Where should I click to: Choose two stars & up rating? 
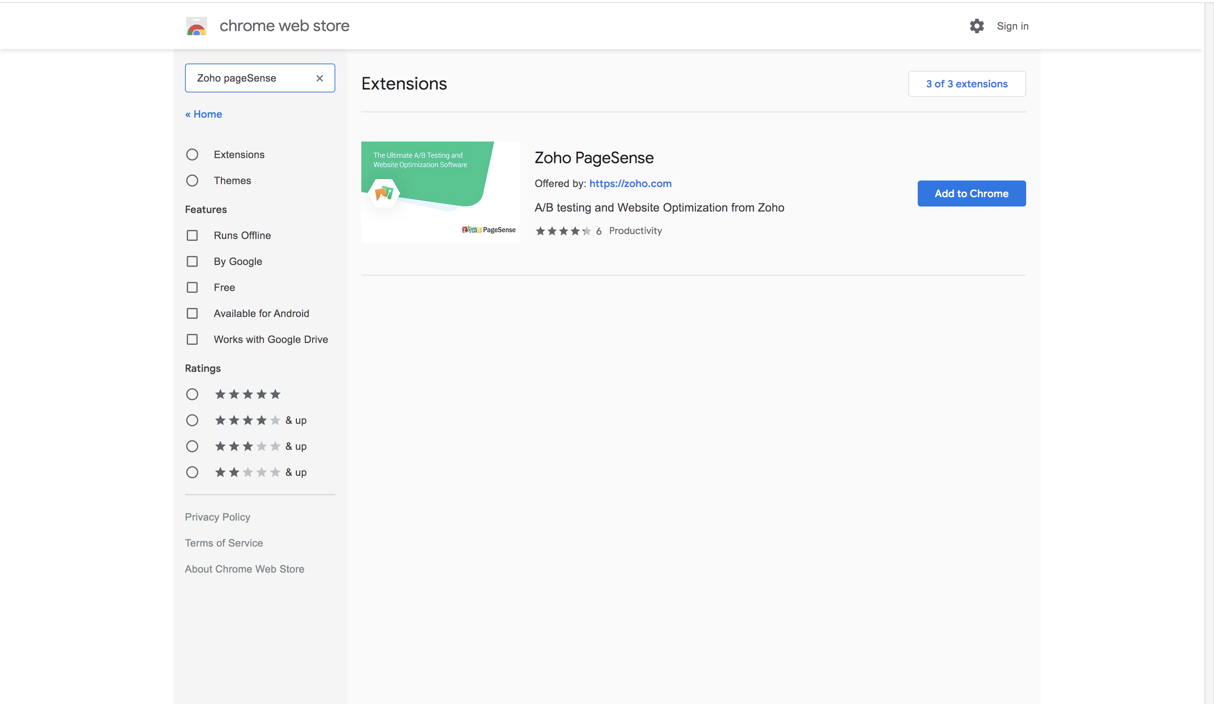(x=192, y=472)
